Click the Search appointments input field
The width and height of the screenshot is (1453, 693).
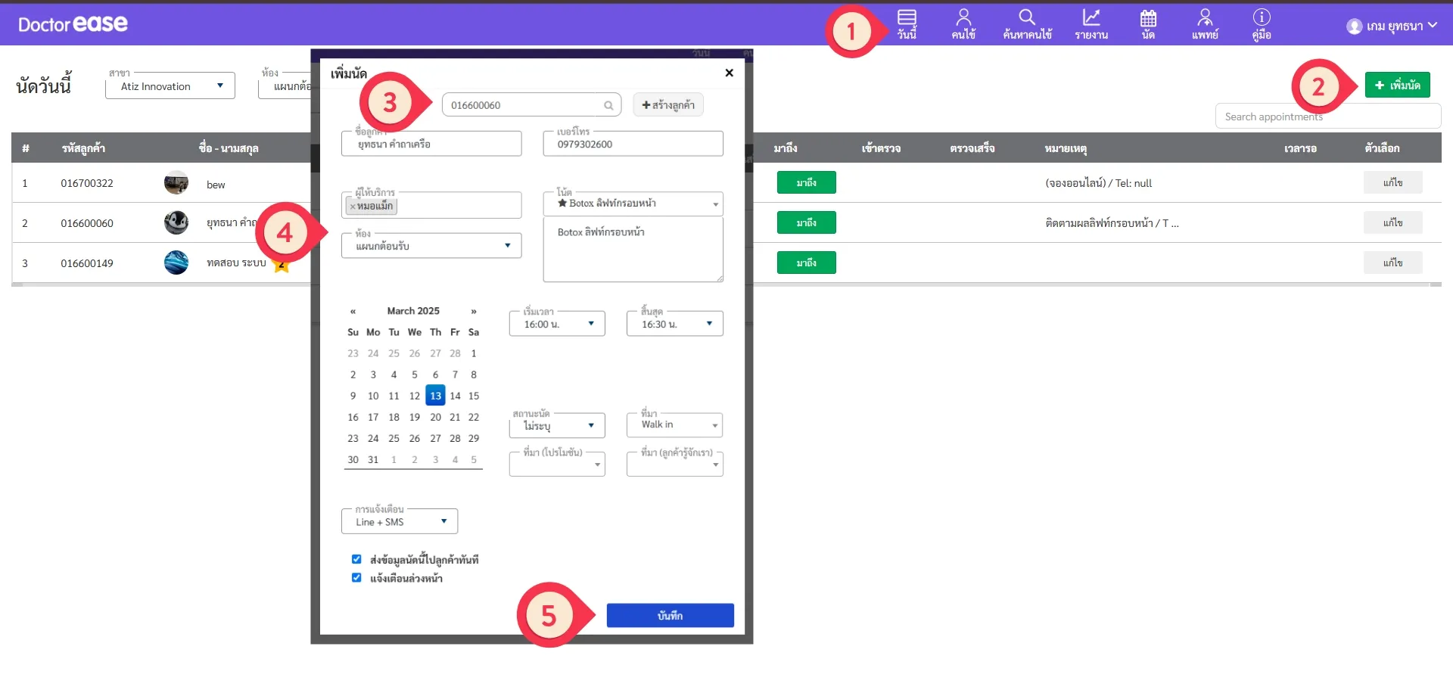click(x=1327, y=117)
